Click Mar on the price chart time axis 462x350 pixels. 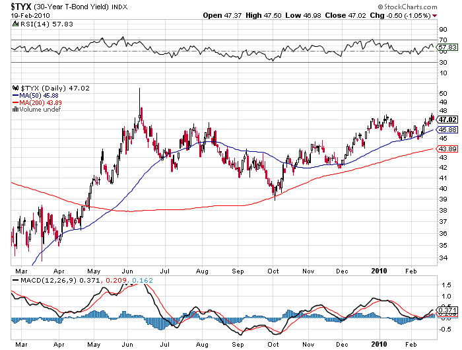click(21, 271)
